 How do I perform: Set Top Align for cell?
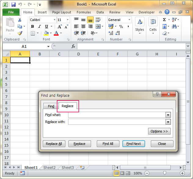click(x=76, y=19)
